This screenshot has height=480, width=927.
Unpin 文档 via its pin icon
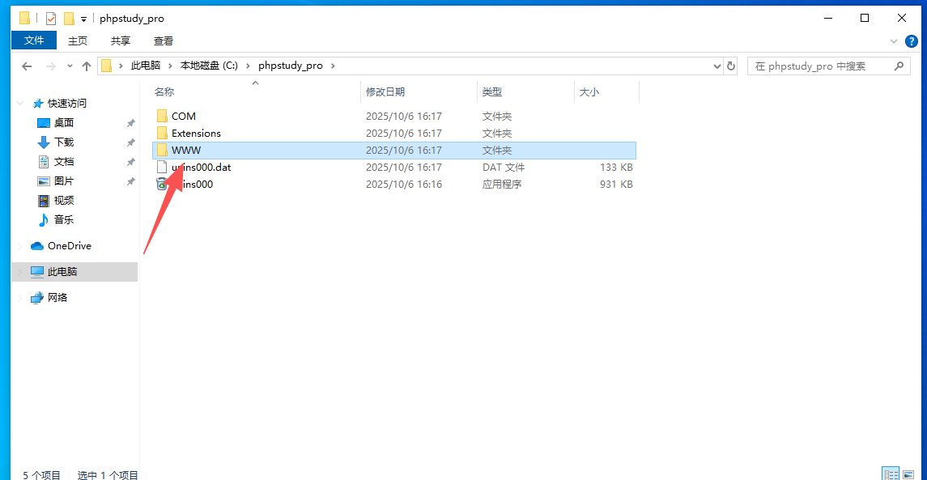[130, 162]
